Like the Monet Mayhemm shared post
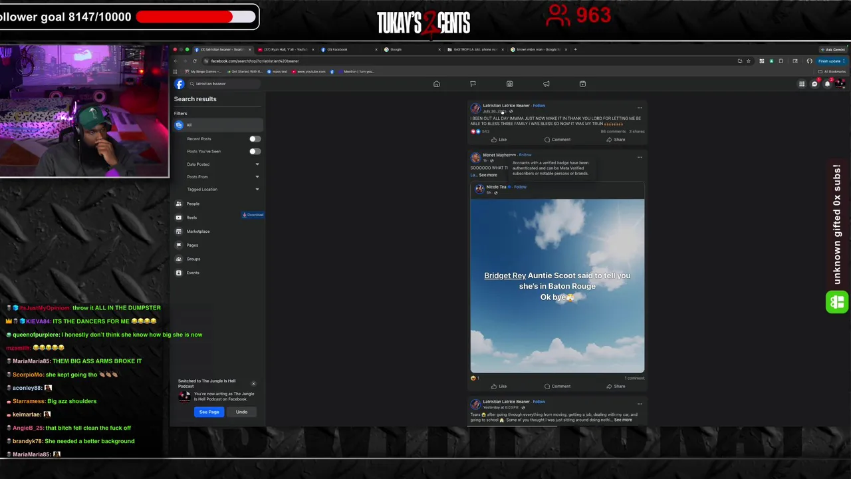The height and width of the screenshot is (479, 851). (x=499, y=387)
